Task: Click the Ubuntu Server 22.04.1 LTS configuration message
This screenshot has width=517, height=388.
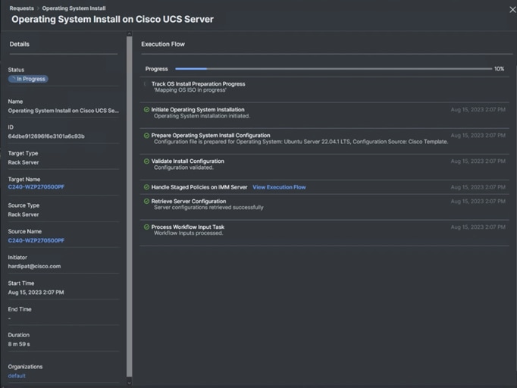Action: pos(301,142)
